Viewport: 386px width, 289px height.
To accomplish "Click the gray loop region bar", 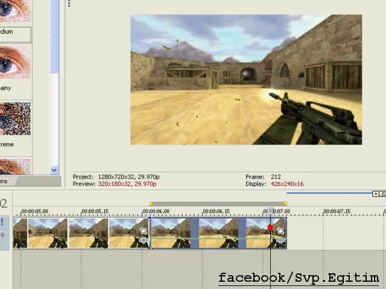I will point(218,204).
